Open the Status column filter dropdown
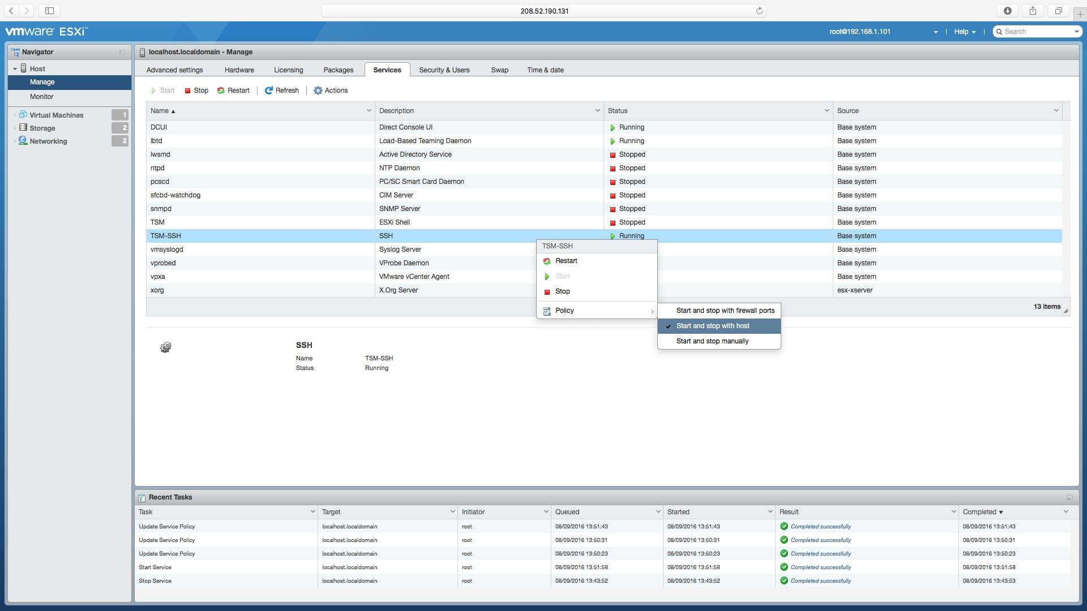Image resolution: width=1087 pixels, height=611 pixels. (x=826, y=110)
